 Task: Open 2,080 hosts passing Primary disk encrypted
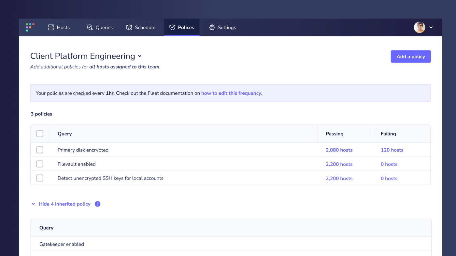[339, 150]
